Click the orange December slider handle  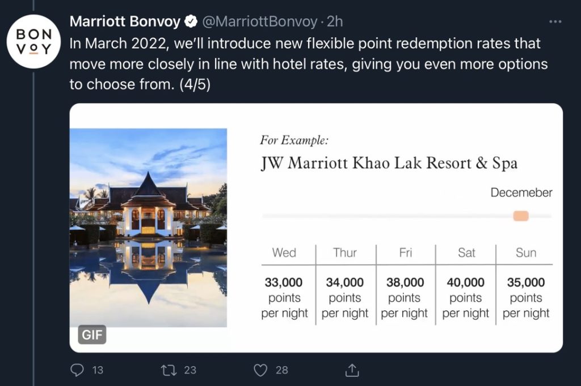(521, 216)
